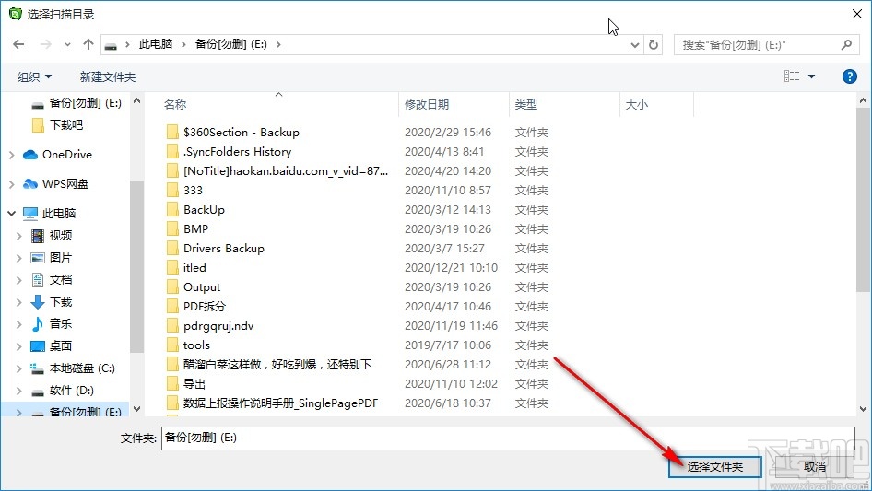Select 数据上报操作说明手册_SinglePagePDF folder

point(281,403)
